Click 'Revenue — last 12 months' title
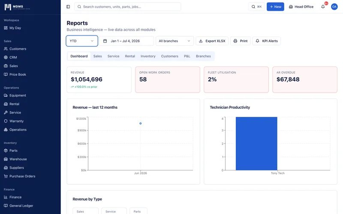 tap(95, 107)
